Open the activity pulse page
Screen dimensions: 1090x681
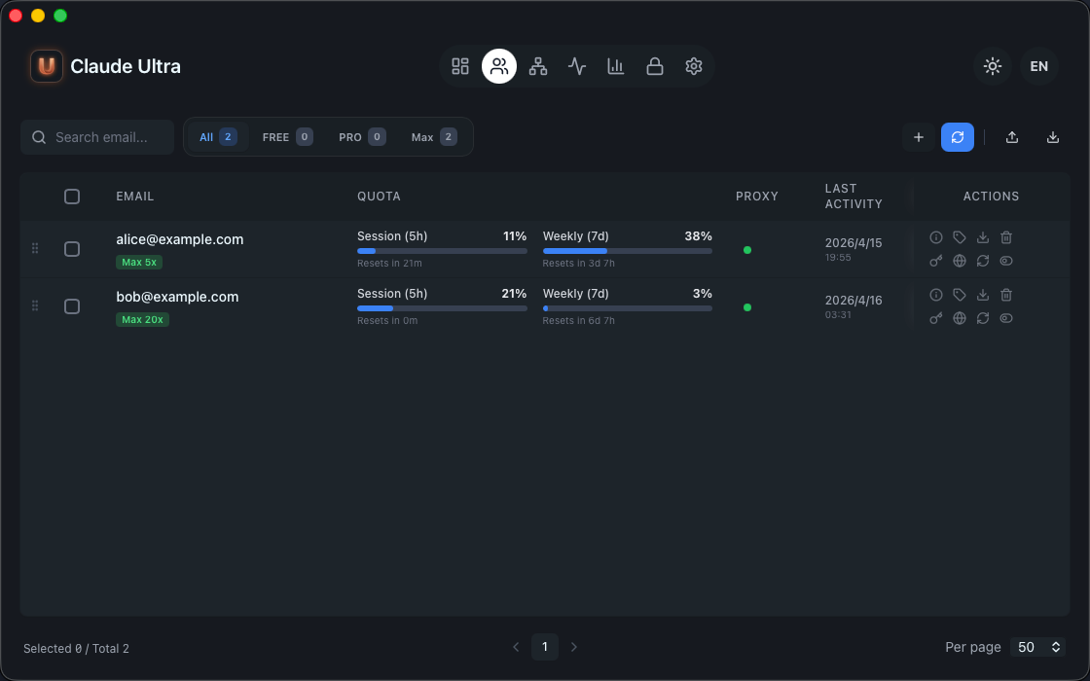tap(577, 66)
